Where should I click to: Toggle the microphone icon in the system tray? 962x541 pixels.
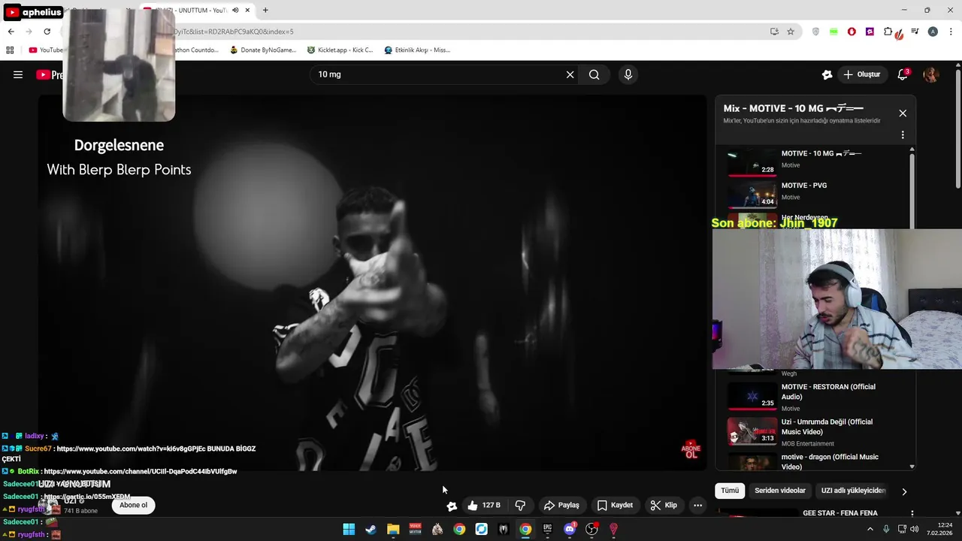click(886, 529)
